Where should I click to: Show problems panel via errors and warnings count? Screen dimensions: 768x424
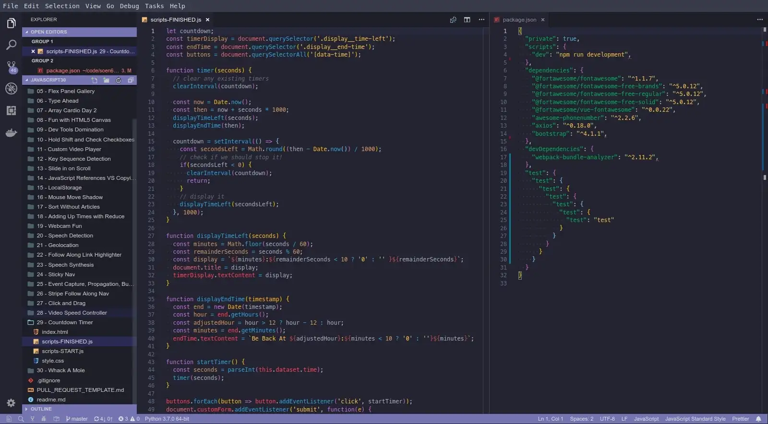[x=129, y=419]
